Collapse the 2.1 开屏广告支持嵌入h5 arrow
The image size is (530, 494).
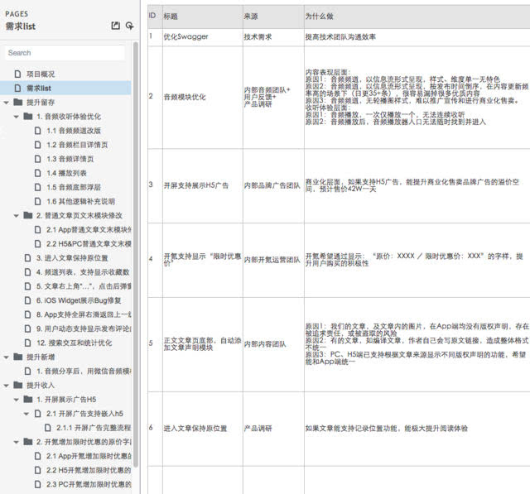26,413
